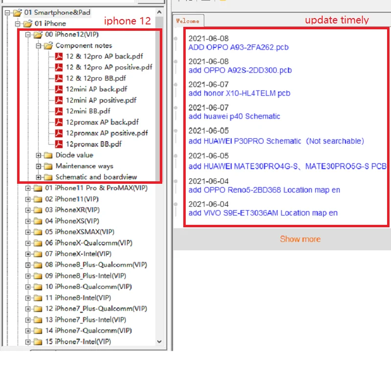Click the 01 Smartphone&Pad folder icon

tap(18, 13)
